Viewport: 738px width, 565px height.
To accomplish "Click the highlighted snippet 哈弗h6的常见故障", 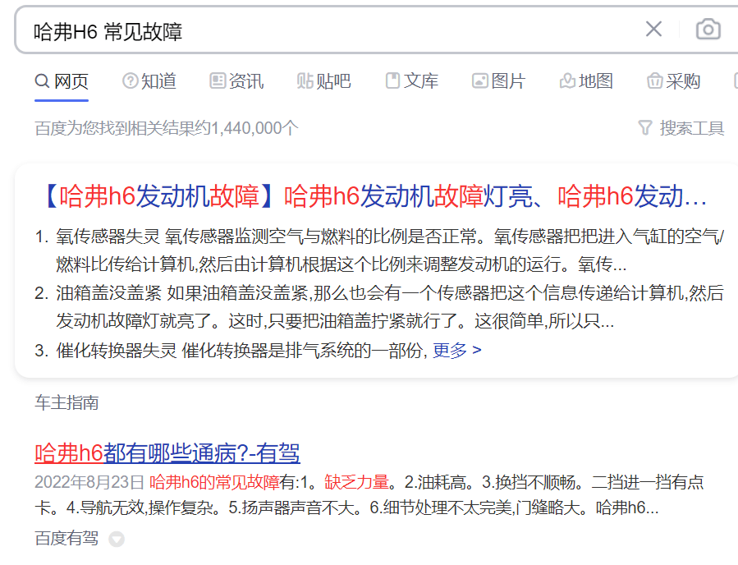I will click(x=214, y=482).
